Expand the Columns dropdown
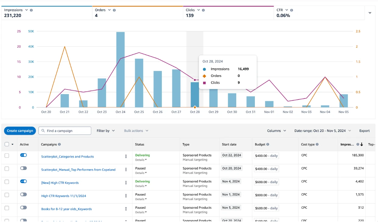 pos(277,131)
